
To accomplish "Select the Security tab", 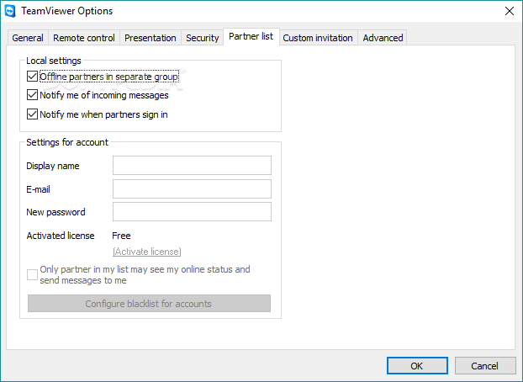I will [202, 38].
